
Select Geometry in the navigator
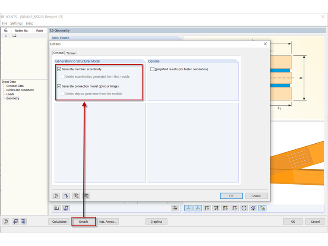pos(13,98)
